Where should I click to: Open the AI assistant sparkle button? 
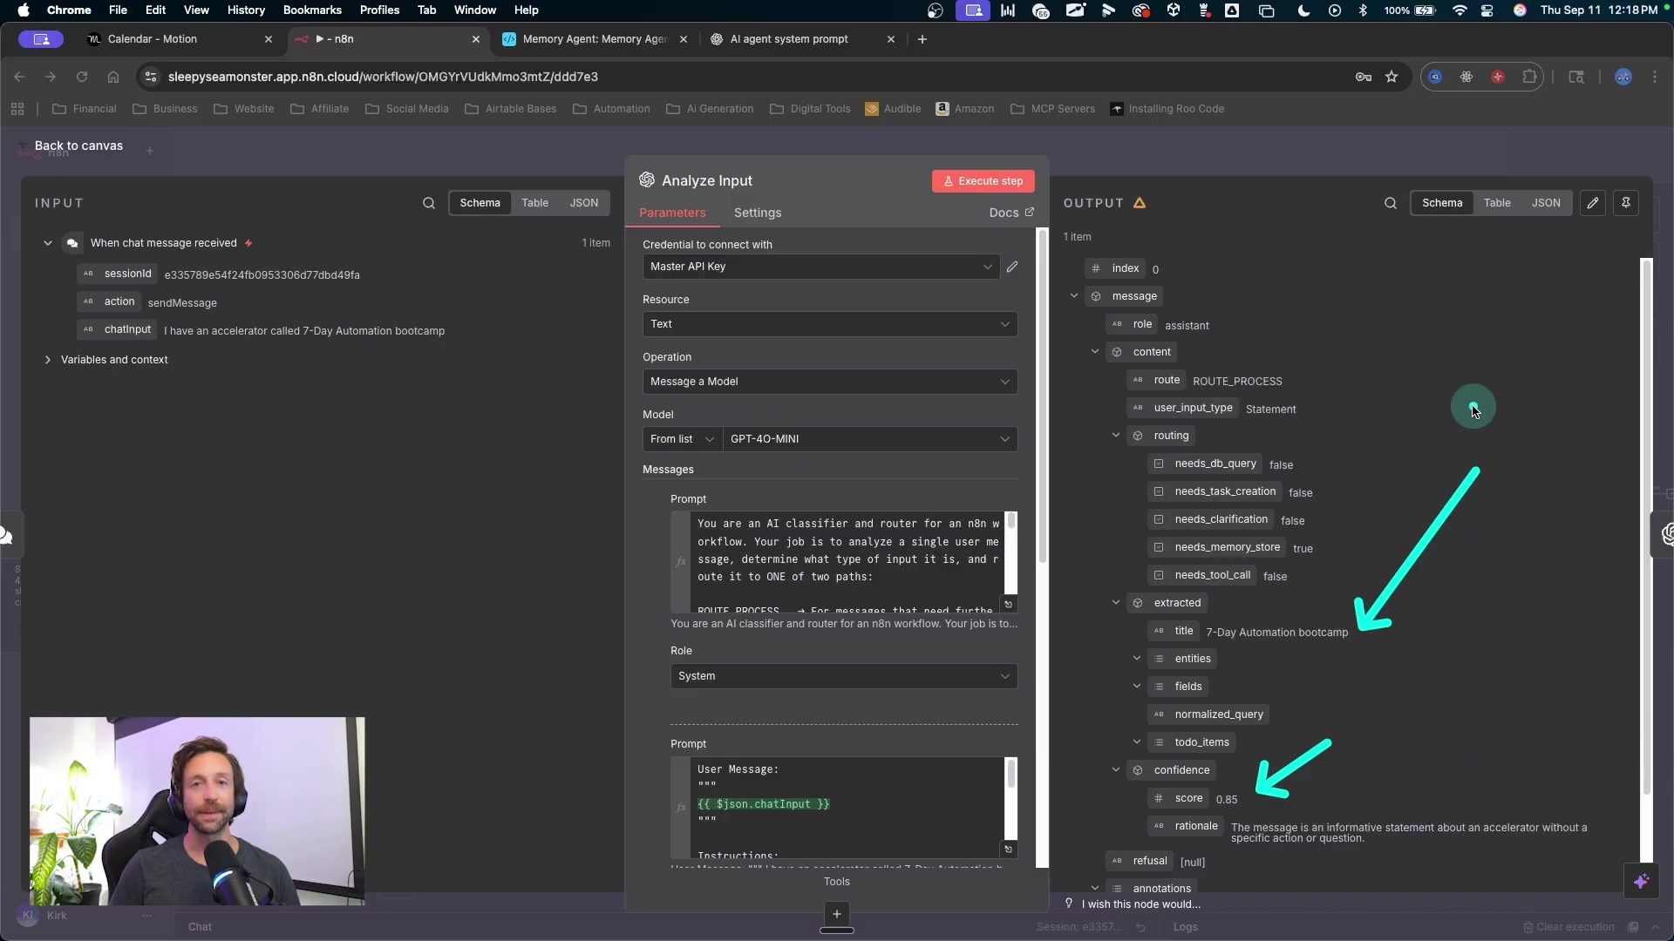click(x=1641, y=881)
